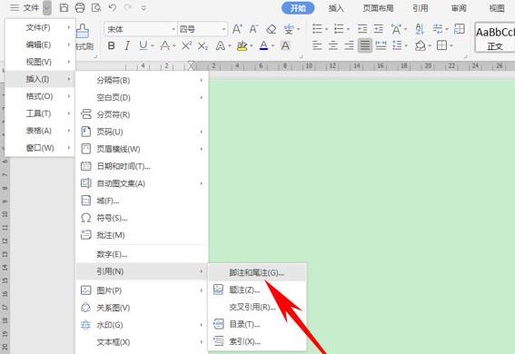Apply the font color A swatch
Screen dimensions: 515x354
(263, 45)
